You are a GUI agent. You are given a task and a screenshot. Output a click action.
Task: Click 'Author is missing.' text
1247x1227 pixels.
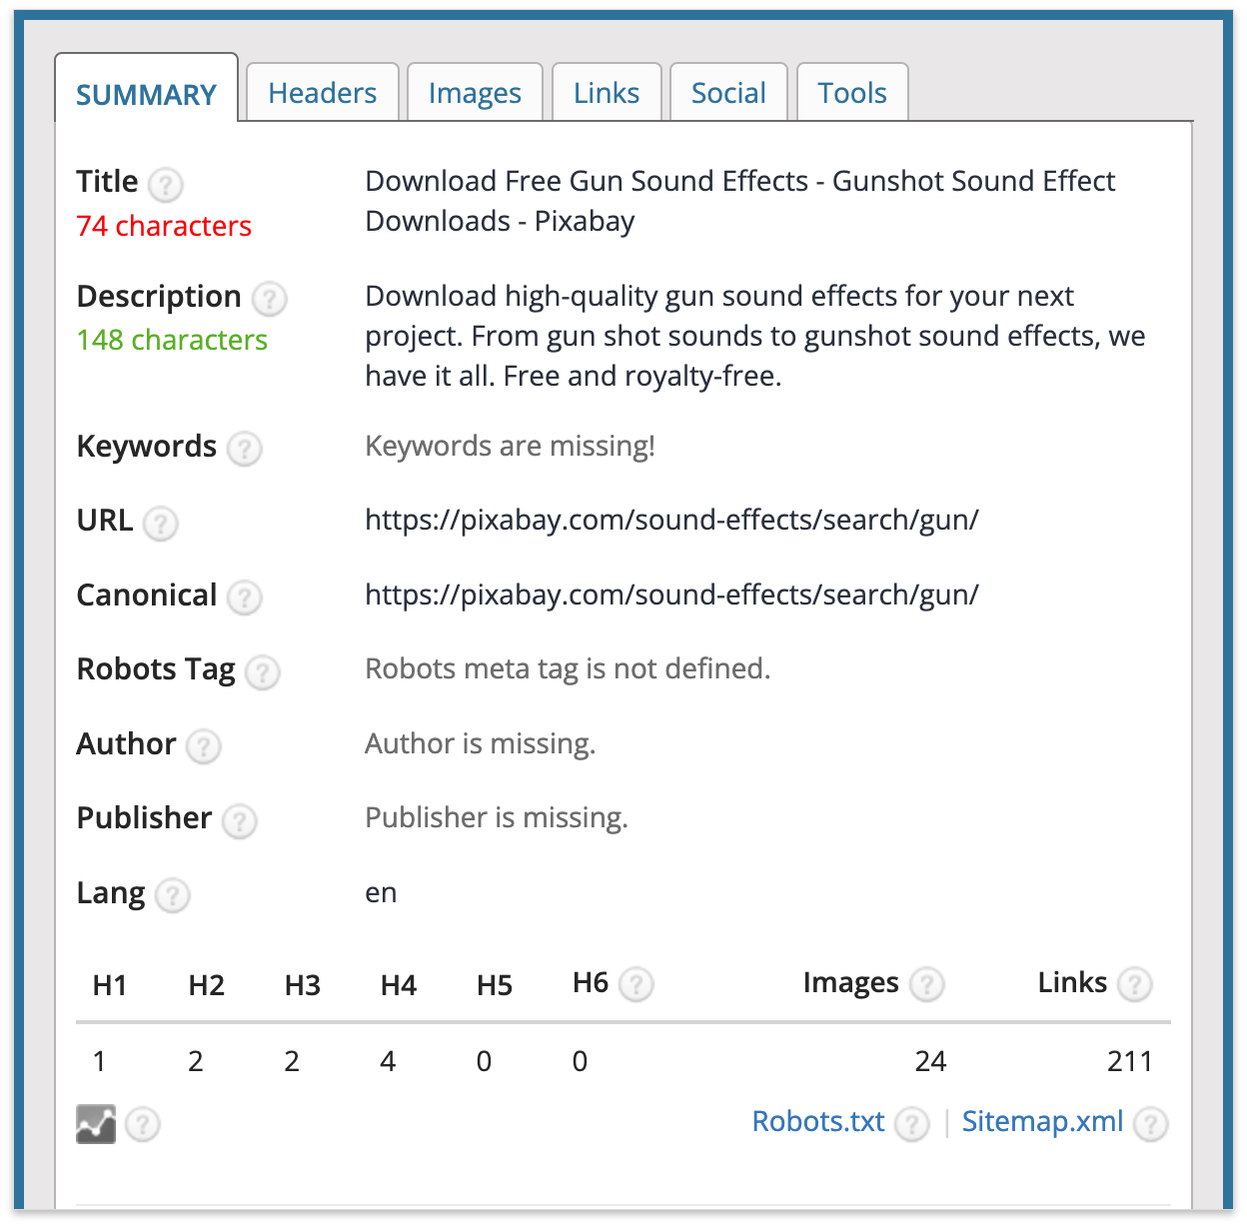(x=481, y=743)
